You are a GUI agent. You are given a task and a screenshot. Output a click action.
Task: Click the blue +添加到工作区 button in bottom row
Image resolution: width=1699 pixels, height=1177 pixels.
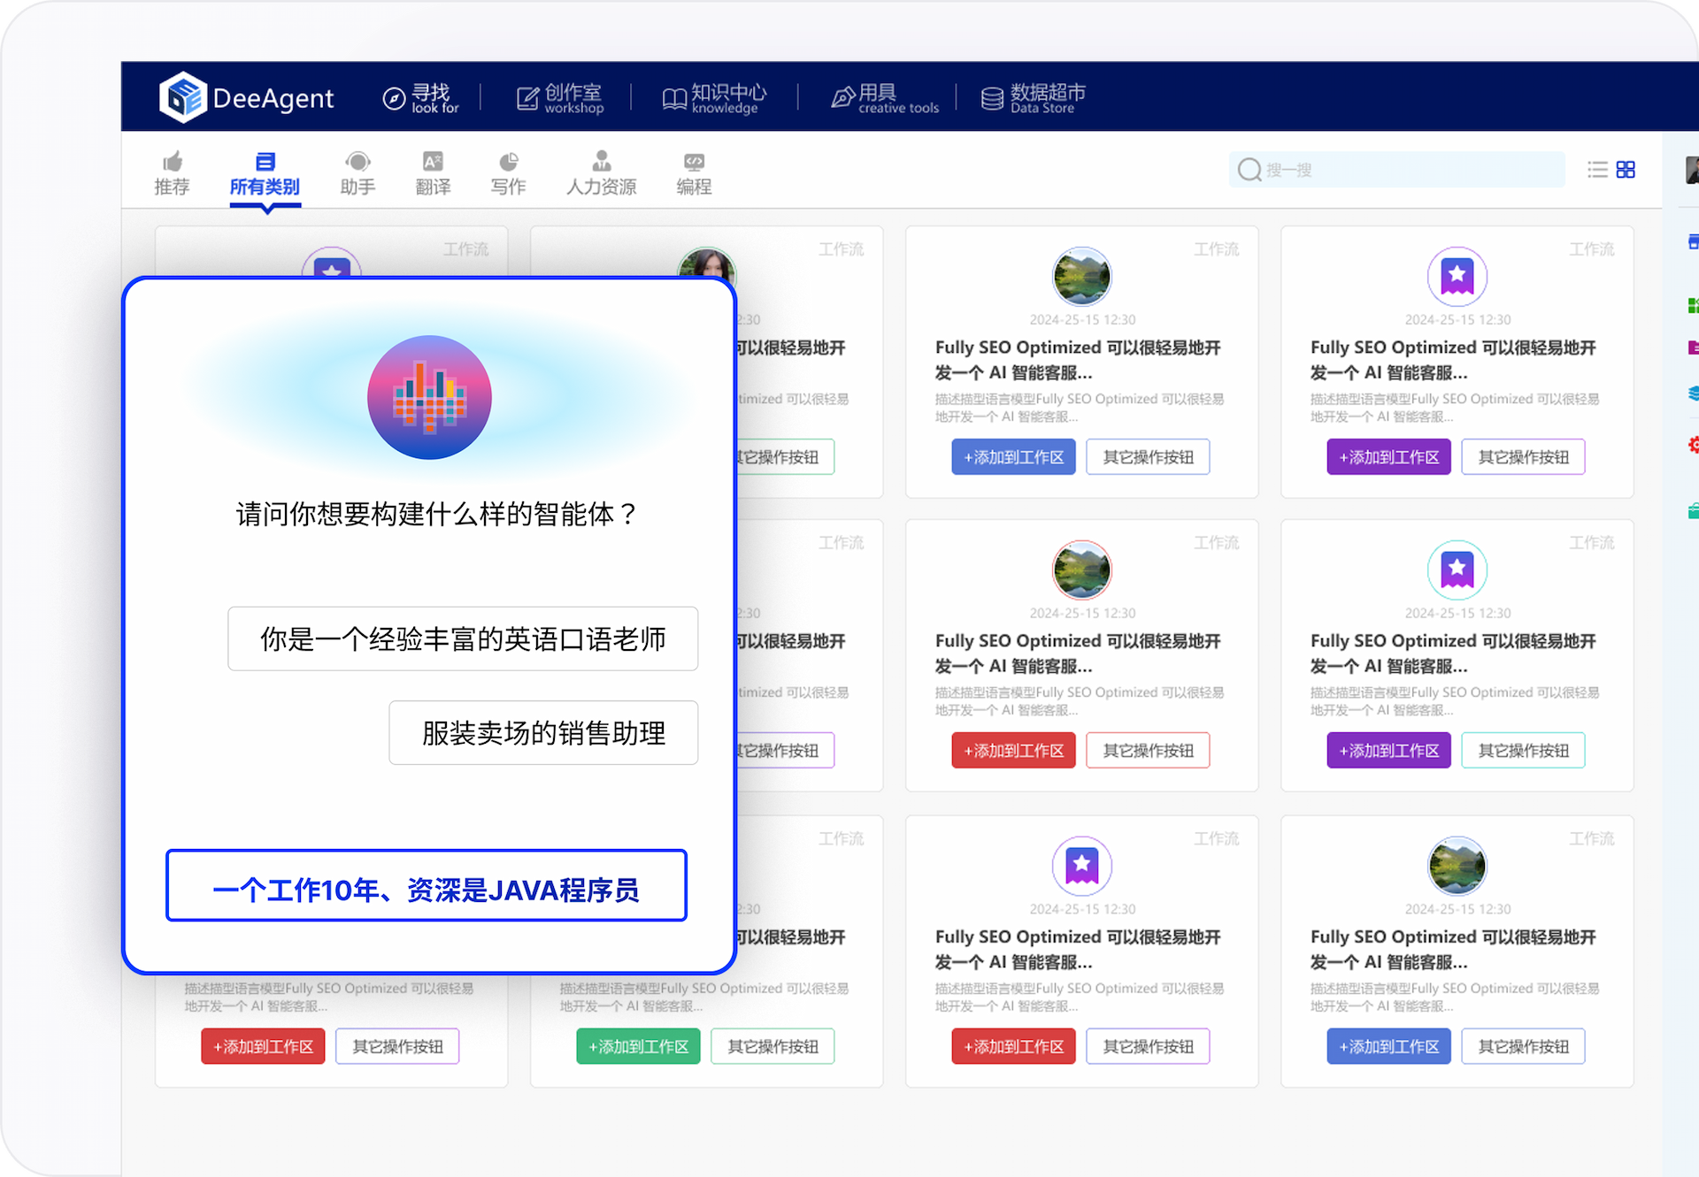coord(1388,1046)
